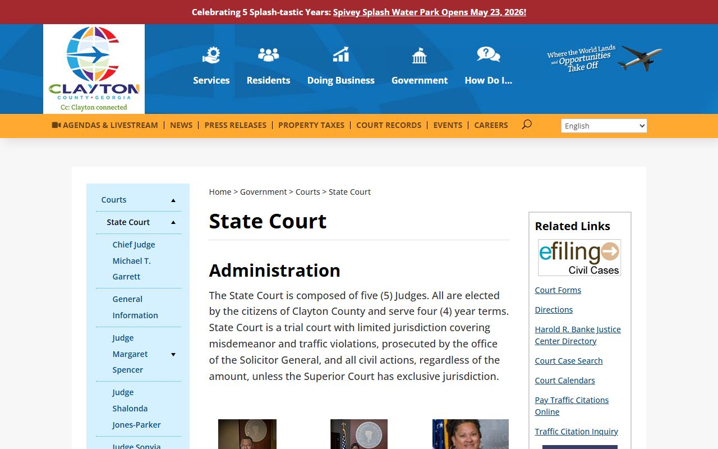718x449 pixels.
Task: Click the third judge photo with flag
Action: [x=471, y=434]
